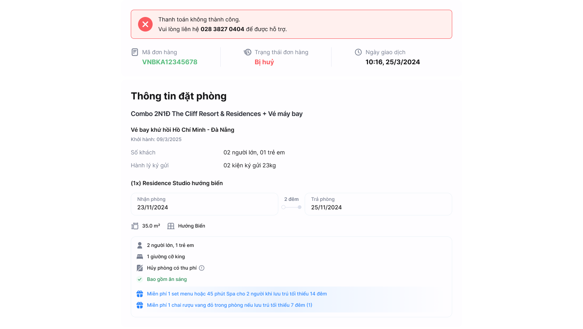
Task: Click the transaction time clock icon
Action: [357, 52]
